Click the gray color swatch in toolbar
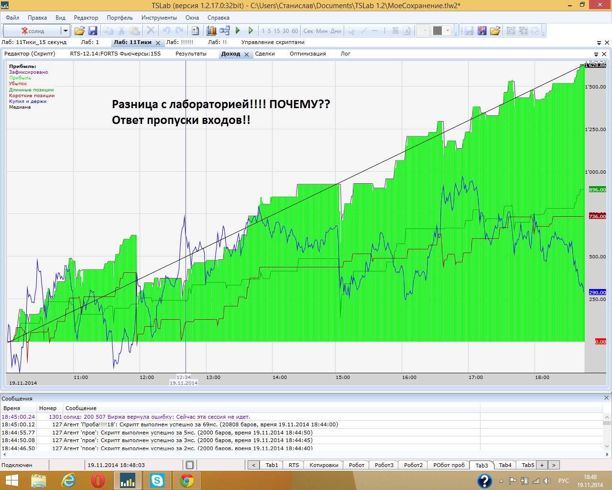The height and width of the screenshot is (490, 612). click(x=437, y=31)
